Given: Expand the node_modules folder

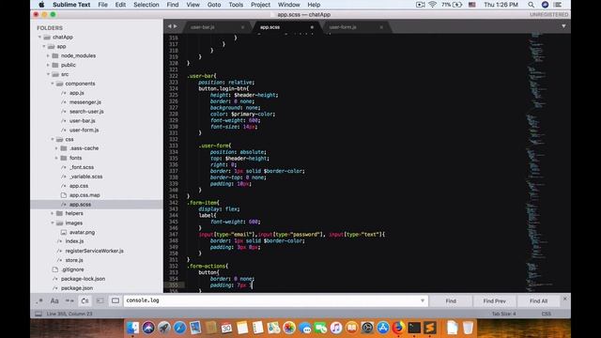Looking at the screenshot, I should click(x=48, y=56).
